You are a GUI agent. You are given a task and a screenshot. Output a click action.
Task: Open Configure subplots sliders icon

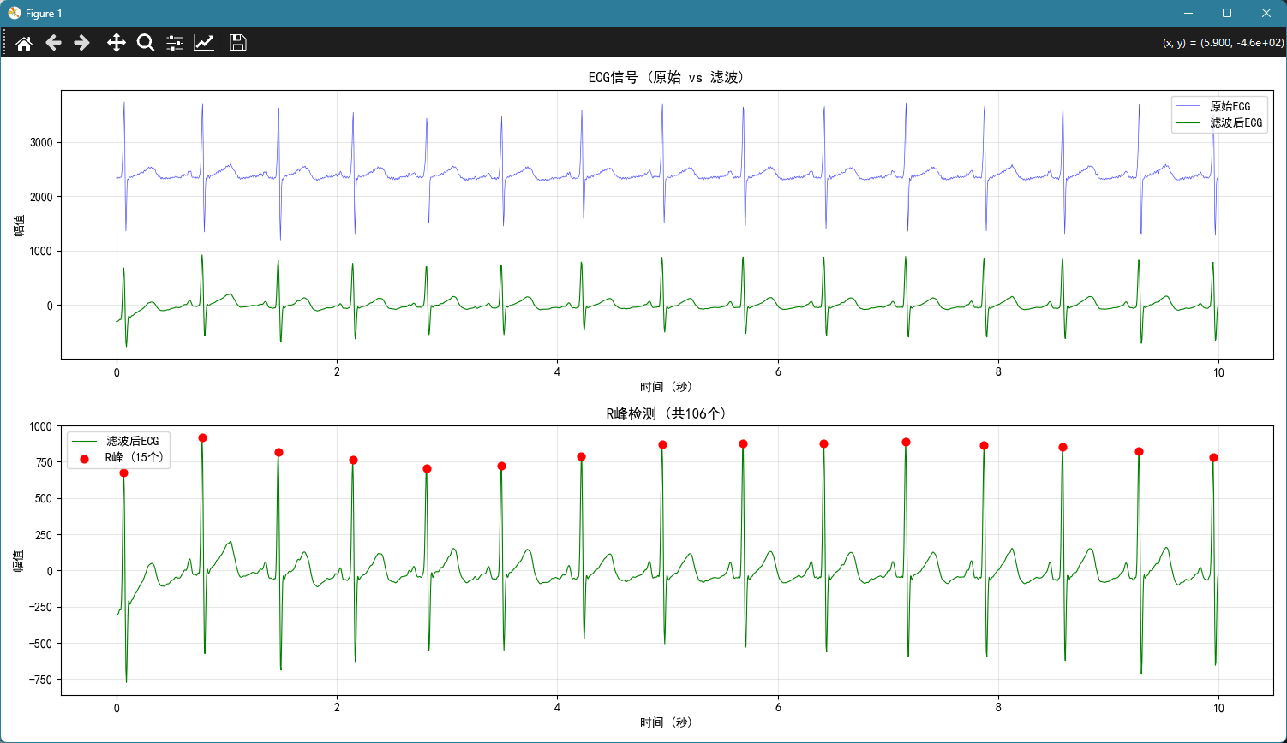[175, 43]
